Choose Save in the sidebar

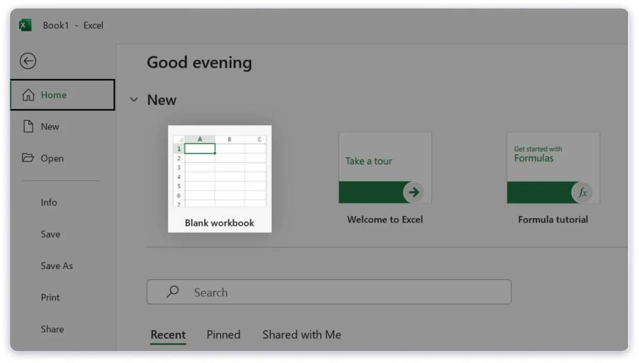tap(51, 234)
